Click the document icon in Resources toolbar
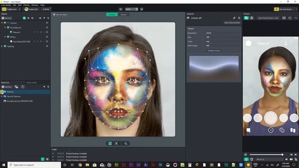 click(x=23, y=87)
